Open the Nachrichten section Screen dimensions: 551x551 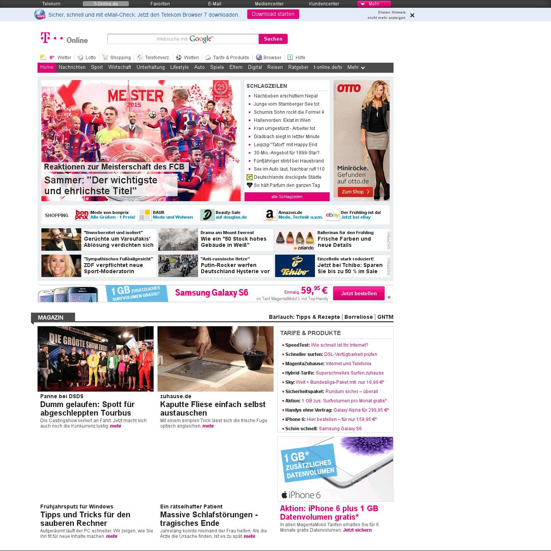click(x=72, y=67)
